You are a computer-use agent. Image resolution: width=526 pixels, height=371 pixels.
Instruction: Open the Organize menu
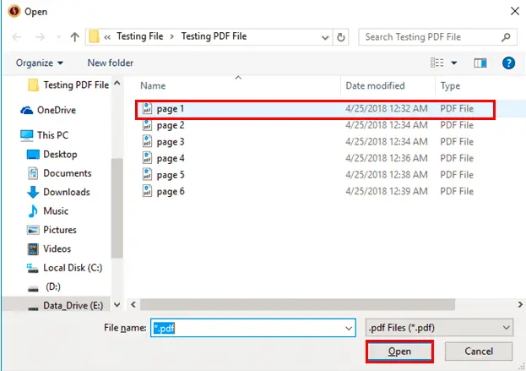(40, 63)
